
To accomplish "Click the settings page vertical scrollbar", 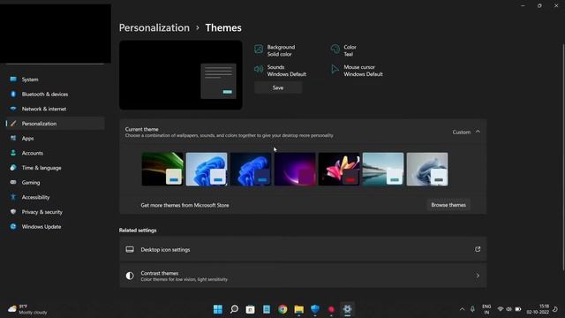I will click(563, 157).
